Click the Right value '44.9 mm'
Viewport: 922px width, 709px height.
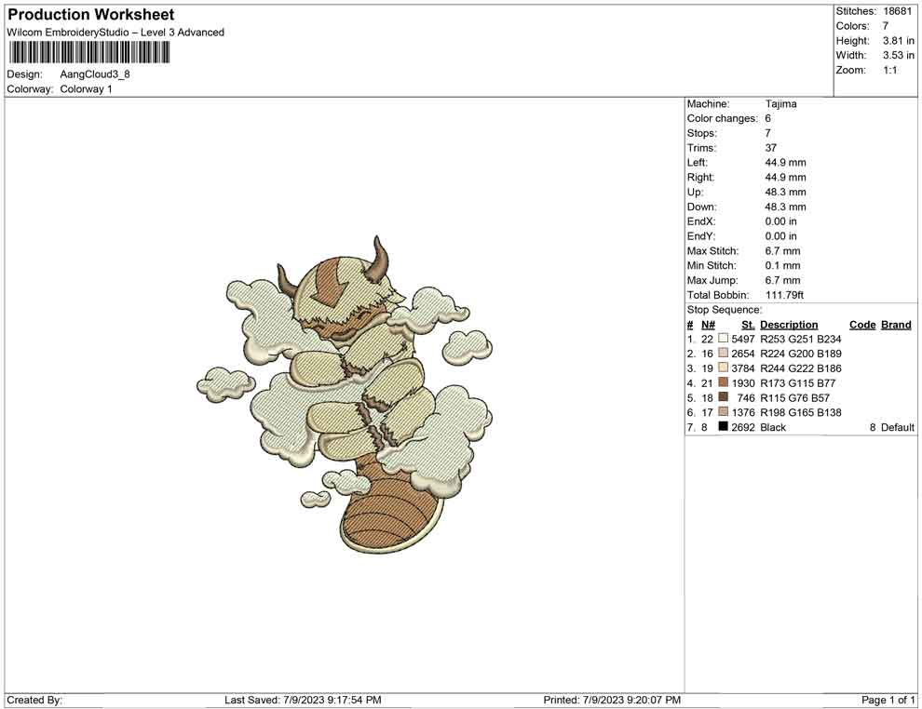pos(786,178)
